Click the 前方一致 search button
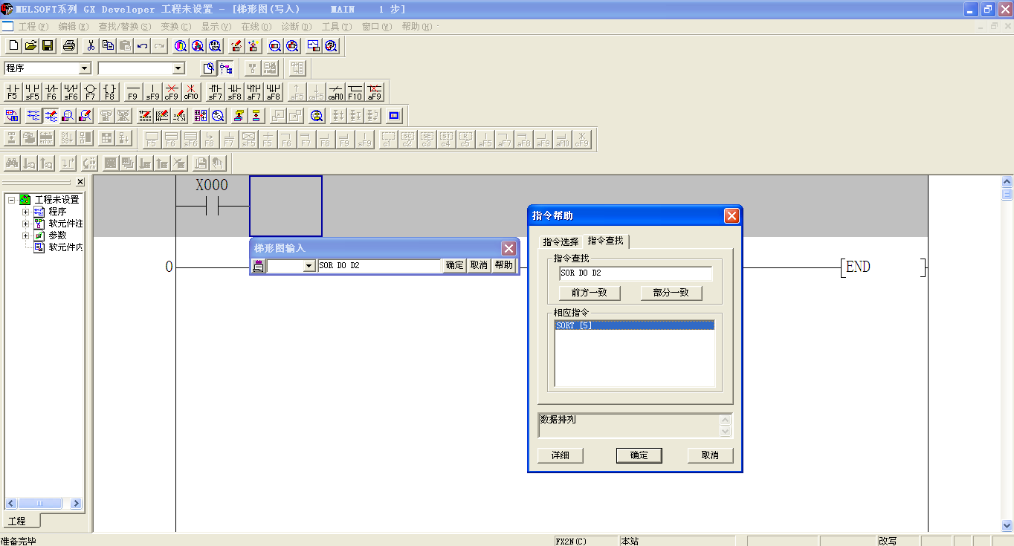This screenshot has width=1014, height=546. pos(589,293)
